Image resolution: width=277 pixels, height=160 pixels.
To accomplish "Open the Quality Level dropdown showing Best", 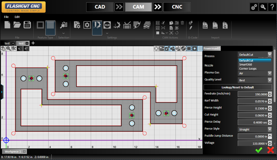I will [x=255, y=80].
